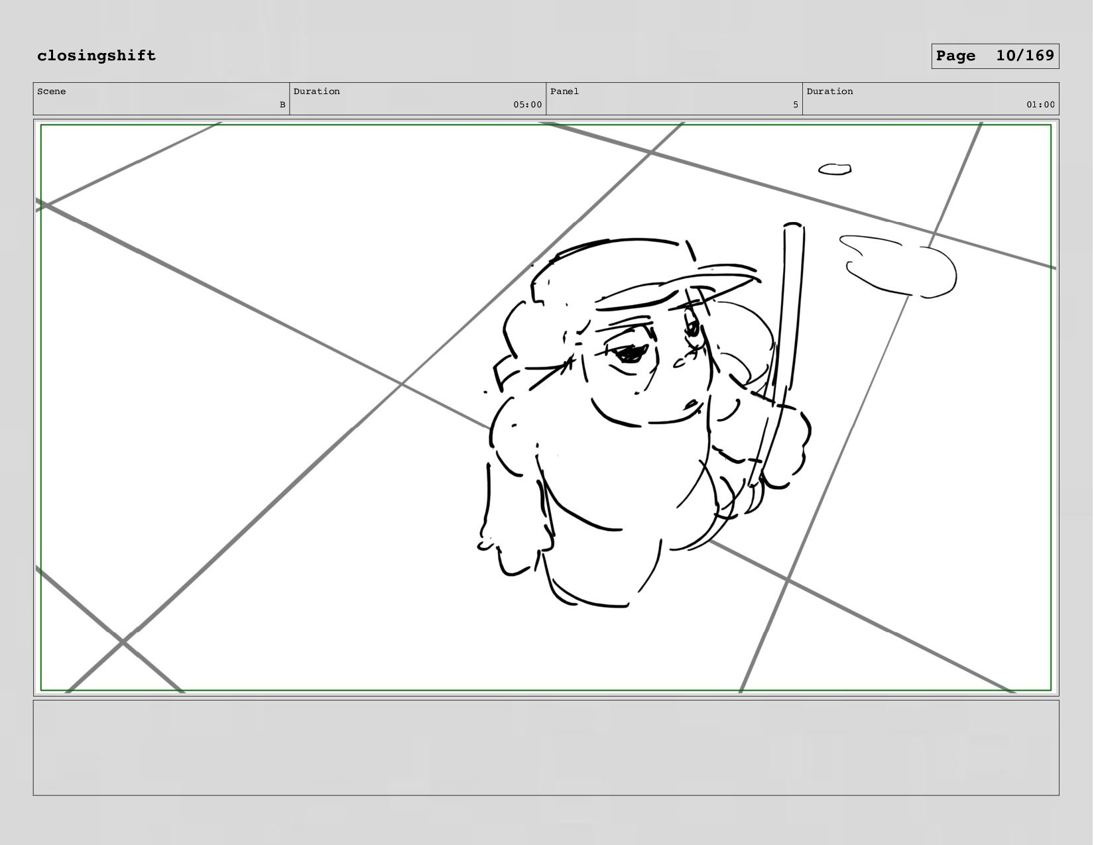1094x845 pixels.
Task: Click the scene 'Duration' label beside Scene
Action: coord(317,91)
